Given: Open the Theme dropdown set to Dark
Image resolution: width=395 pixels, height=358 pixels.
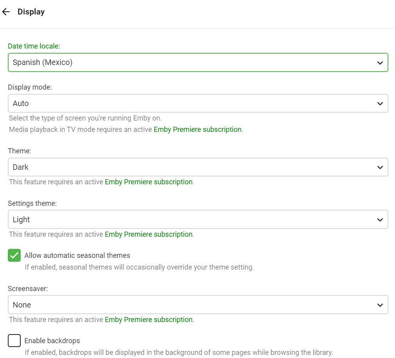Looking at the screenshot, I should [191, 167].
